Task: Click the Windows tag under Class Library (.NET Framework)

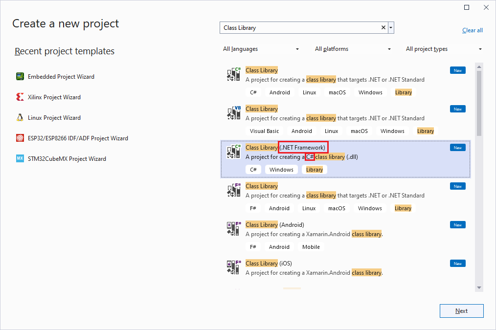Action: [x=281, y=170]
